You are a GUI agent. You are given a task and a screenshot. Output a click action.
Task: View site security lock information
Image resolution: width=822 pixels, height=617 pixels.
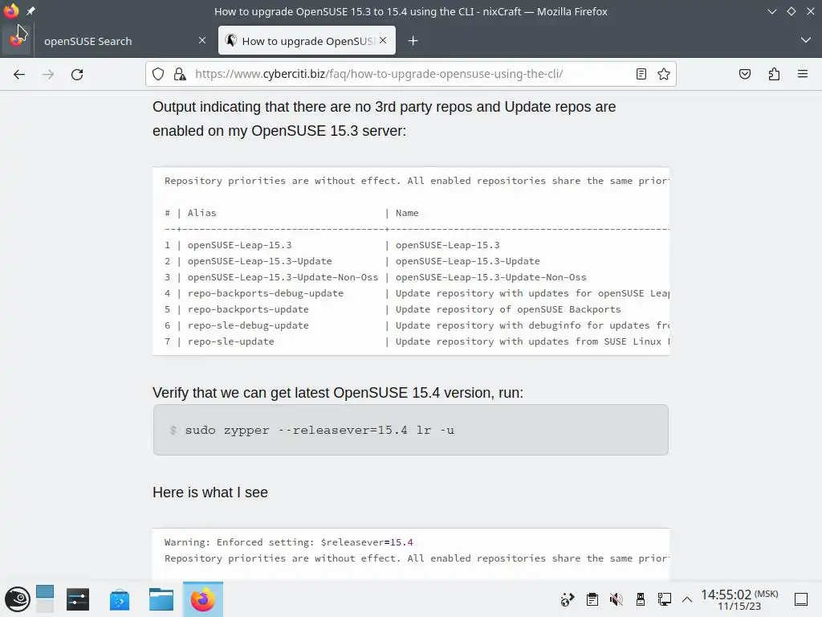pyautogui.click(x=180, y=74)
